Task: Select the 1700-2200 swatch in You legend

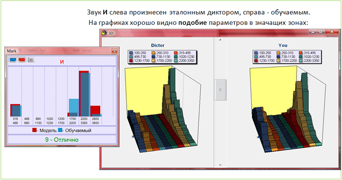Action: [x=278, y=61]
